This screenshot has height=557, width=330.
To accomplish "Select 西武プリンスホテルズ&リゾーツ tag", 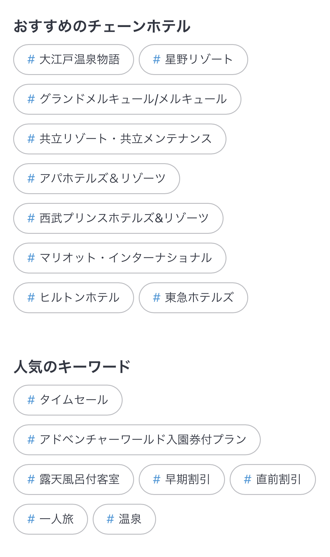I will click(x=118, y=219).
